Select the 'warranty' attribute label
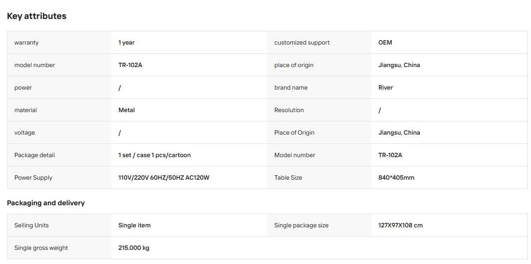Image resolution: width=531 pixels, height=264 pixels. [27, 43]
